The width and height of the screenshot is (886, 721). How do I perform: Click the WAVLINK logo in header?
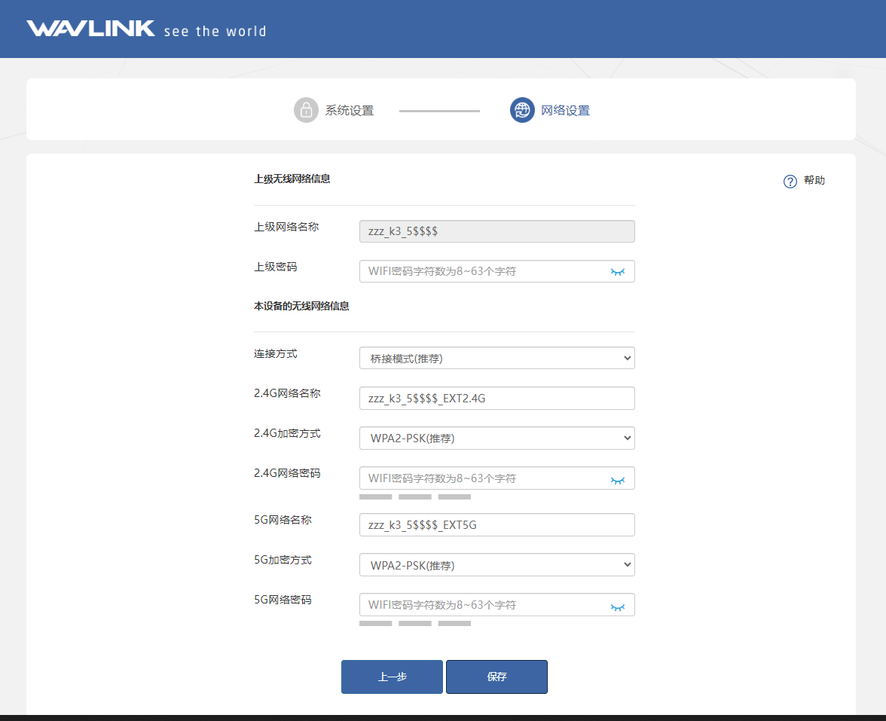[x=90, y=29]
